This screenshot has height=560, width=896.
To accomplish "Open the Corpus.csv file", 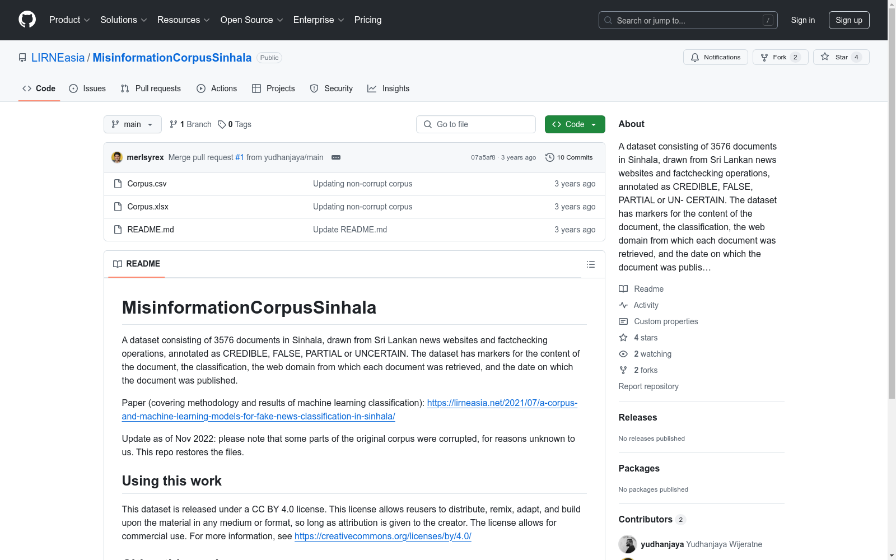I will 147,184.
